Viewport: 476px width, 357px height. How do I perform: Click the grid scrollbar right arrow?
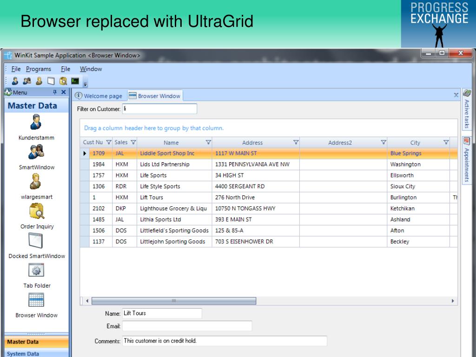(453, 301)
